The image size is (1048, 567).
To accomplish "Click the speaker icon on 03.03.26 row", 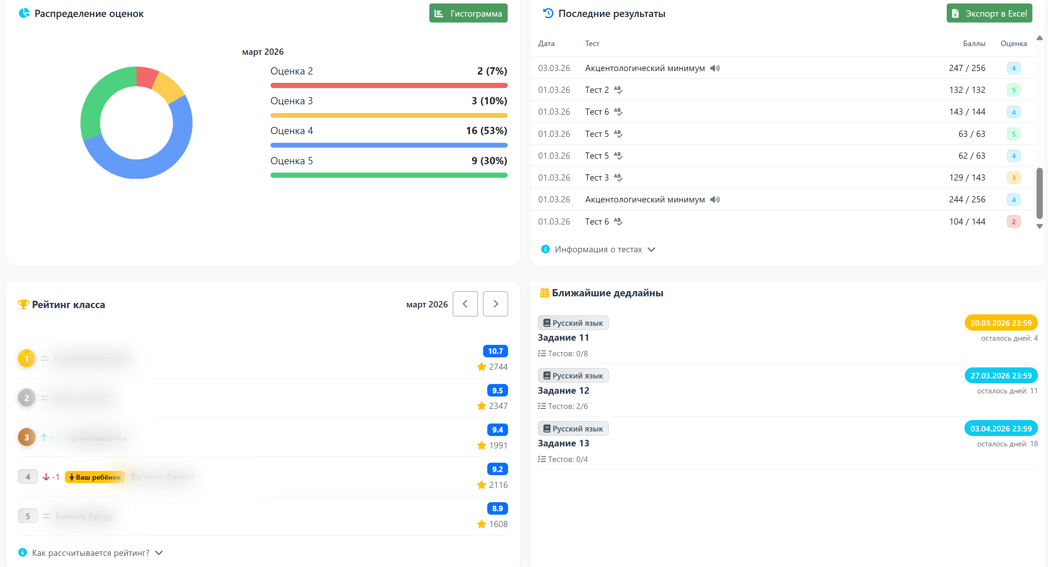I will pyautogui.click(x=715, y=68).
